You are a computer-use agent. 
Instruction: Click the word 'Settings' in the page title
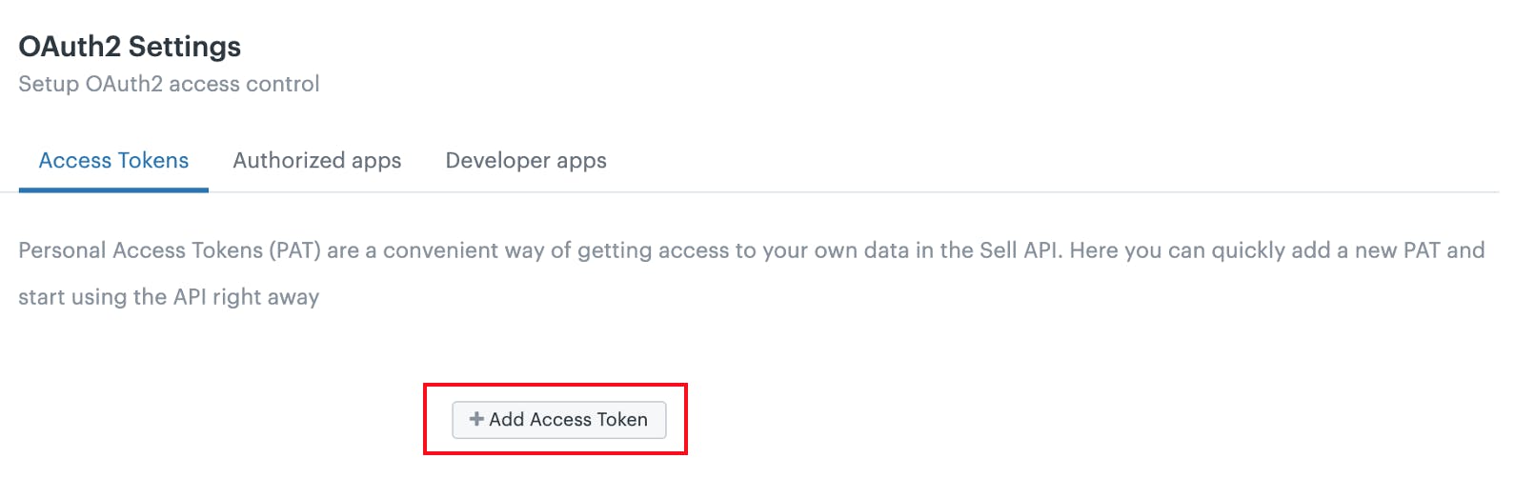pyautogui.click(x=185, y=47)
